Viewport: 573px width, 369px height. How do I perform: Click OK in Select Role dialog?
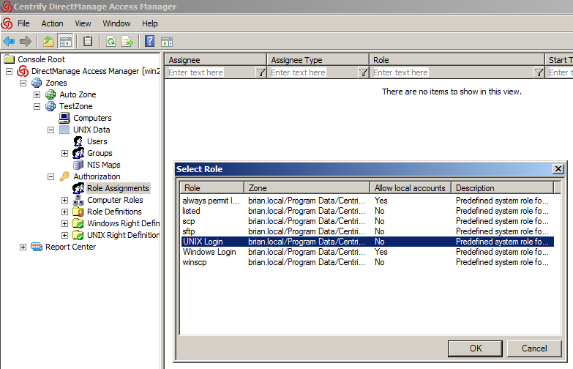(475, 348)
